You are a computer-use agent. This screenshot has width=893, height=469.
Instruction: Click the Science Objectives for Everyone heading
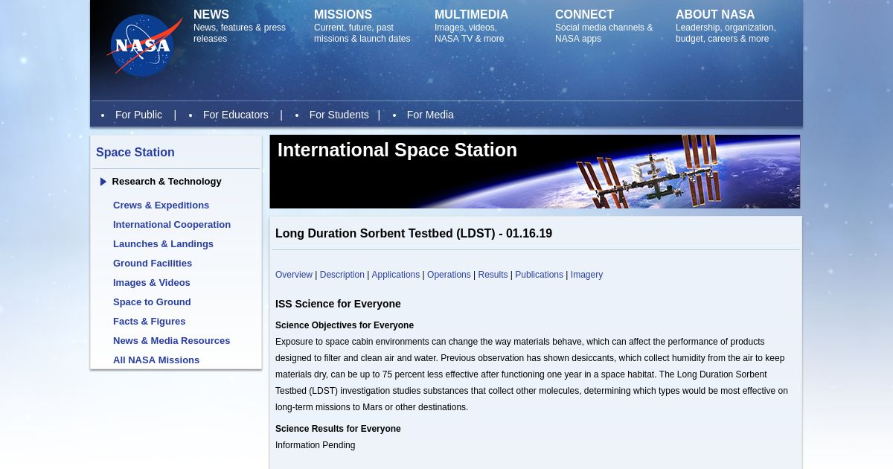(345, 325)
